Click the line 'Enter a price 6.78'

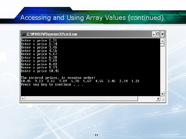pyautogui.click(x=39, y=57)
